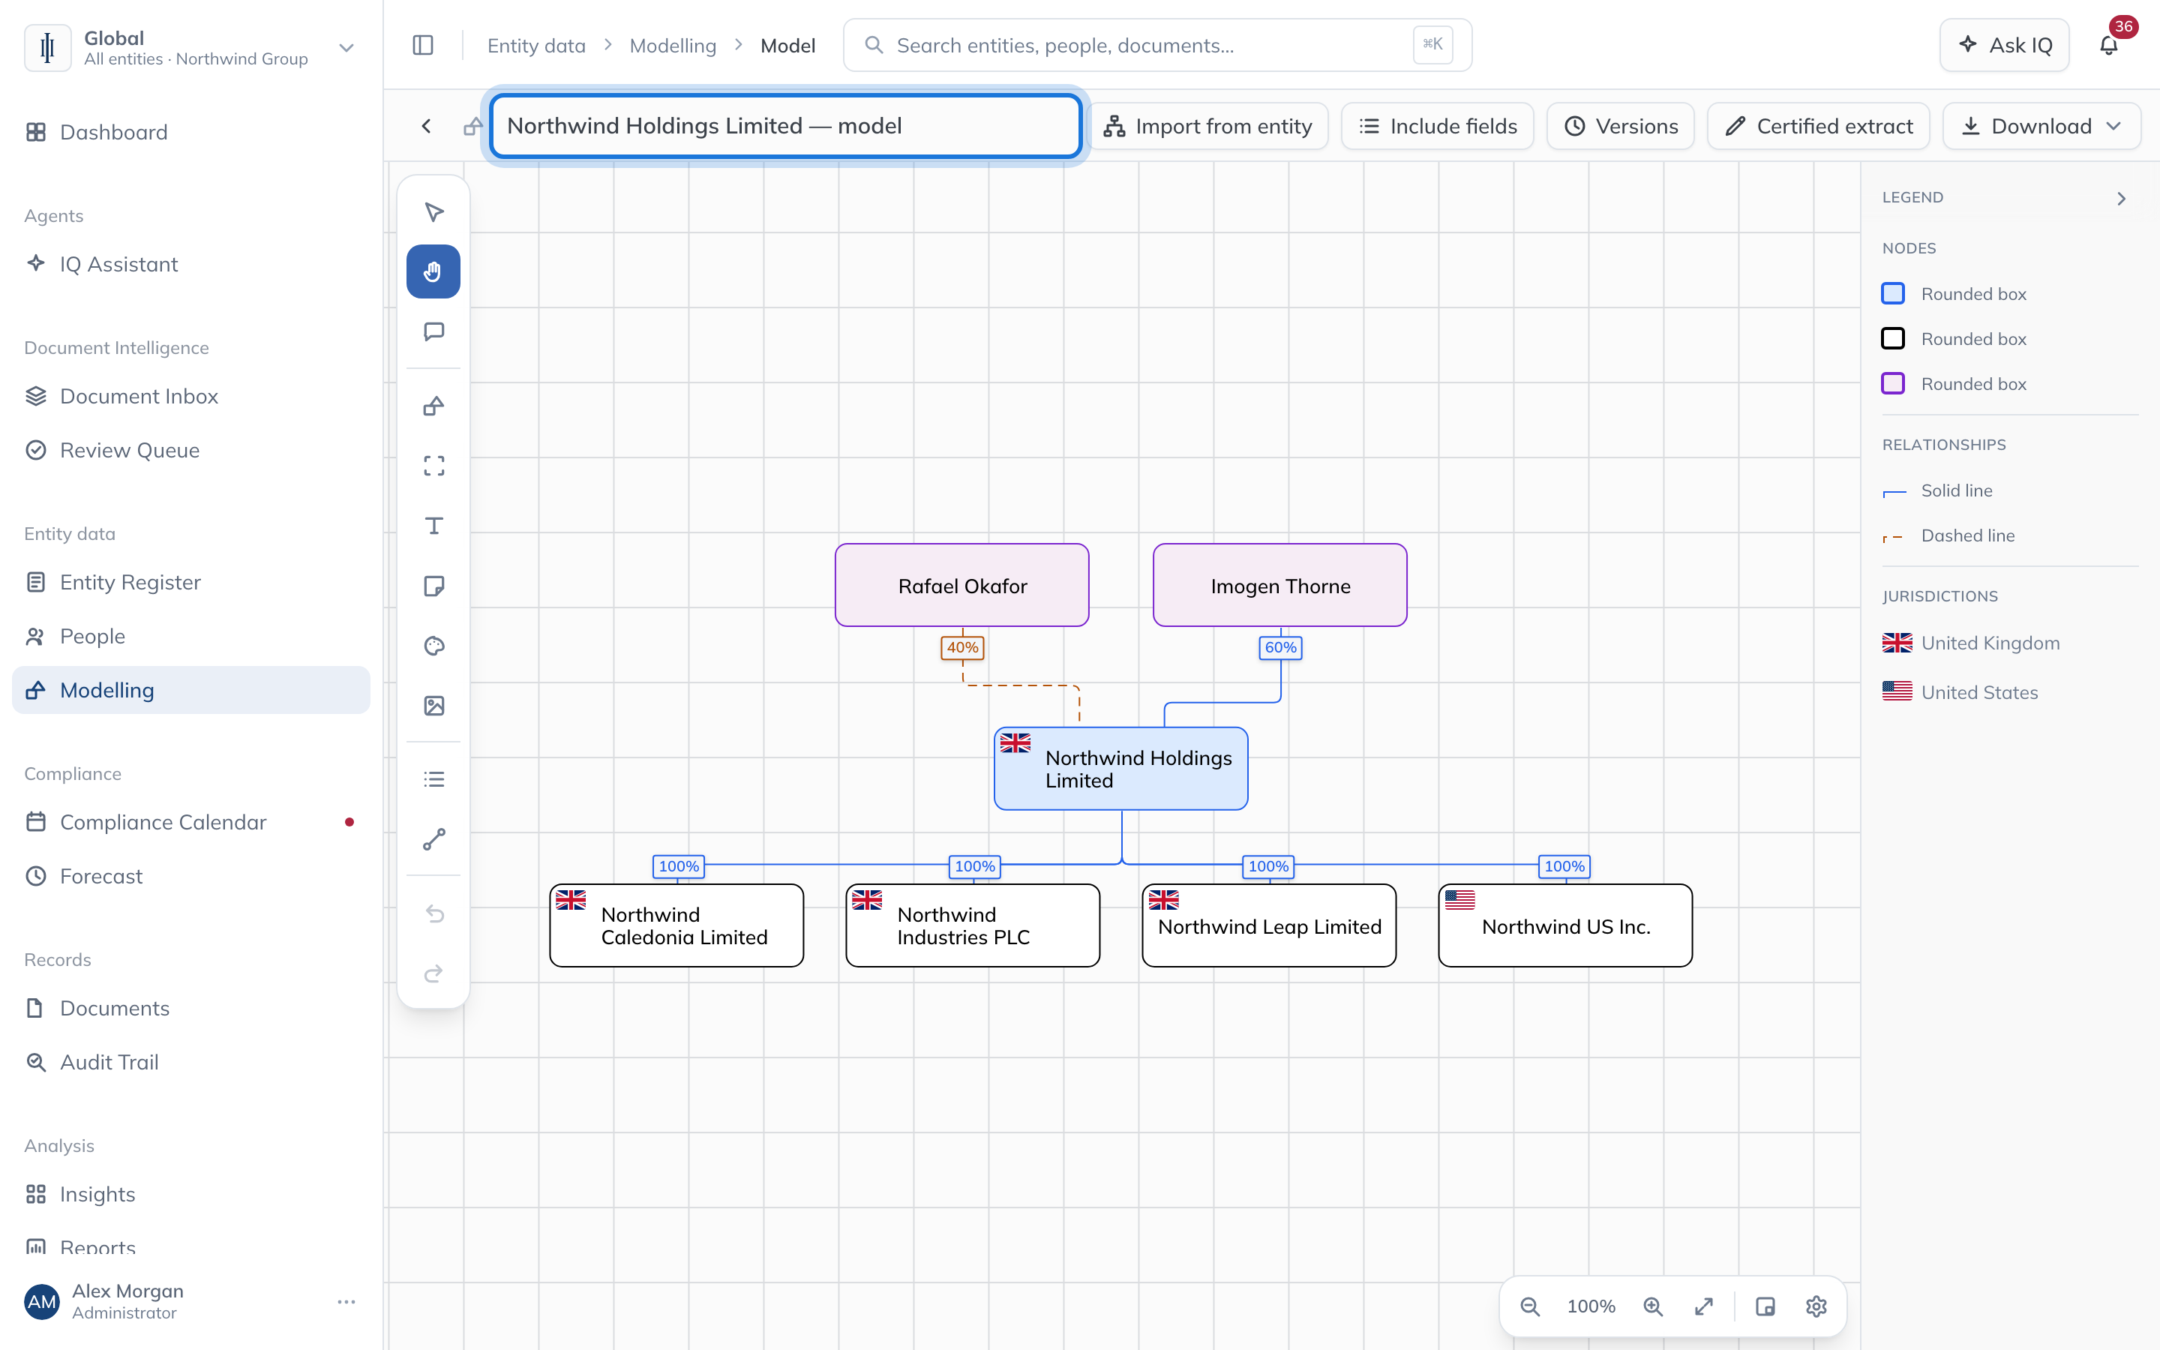Go to Entity Register
The height and width of the screenshot is (1350, 2160).
point(191,582)
